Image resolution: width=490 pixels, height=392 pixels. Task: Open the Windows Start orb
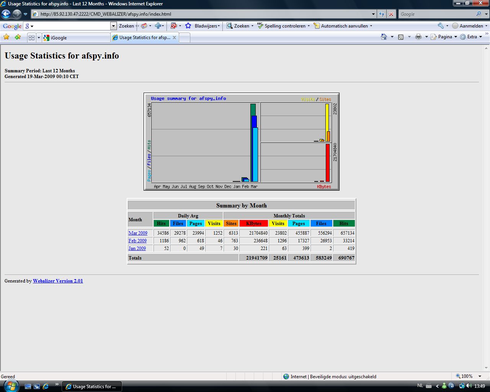tap(11, 385)
